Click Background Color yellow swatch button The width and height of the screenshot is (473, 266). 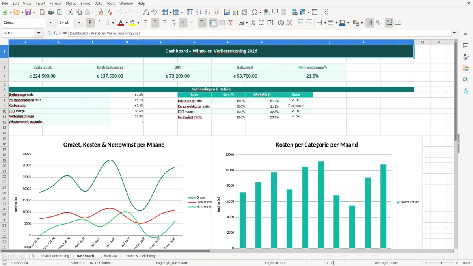132,23
